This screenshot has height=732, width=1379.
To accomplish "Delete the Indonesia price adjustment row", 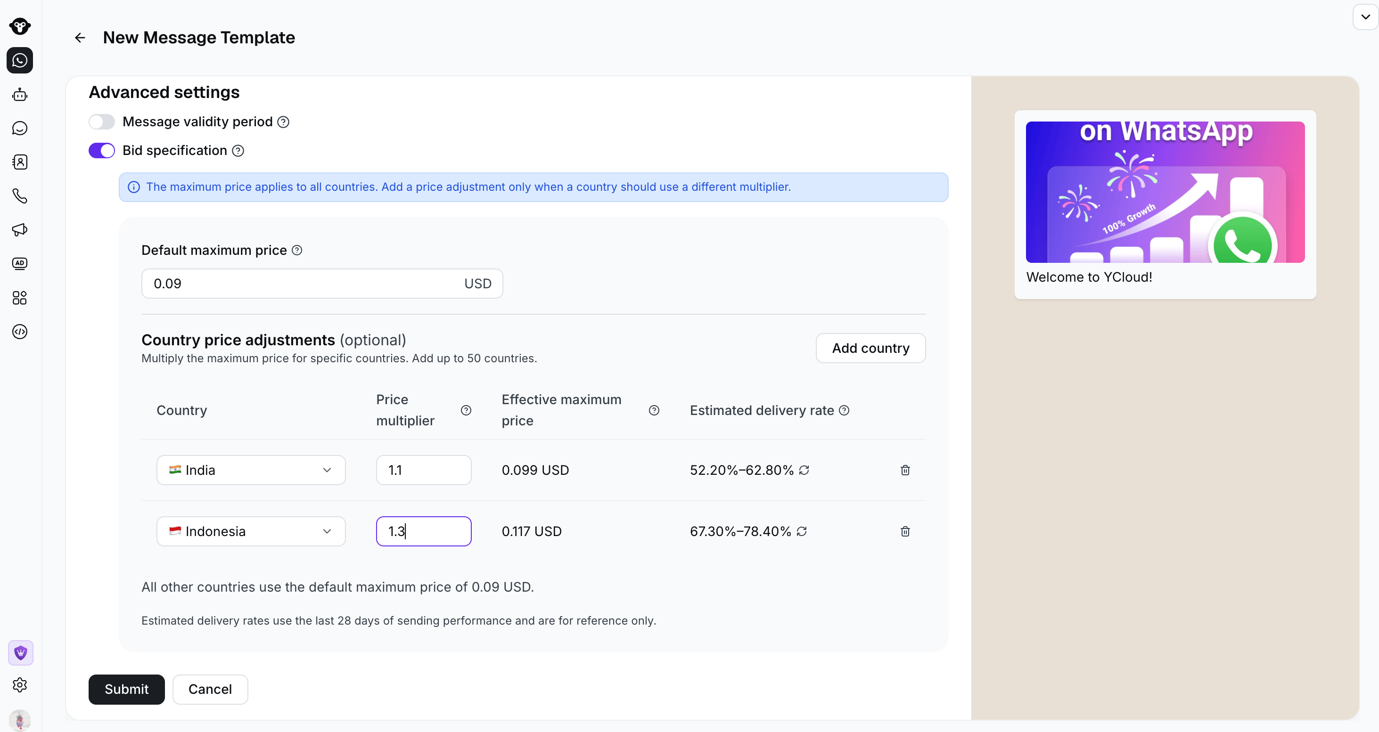I will (x=905, y=531).
